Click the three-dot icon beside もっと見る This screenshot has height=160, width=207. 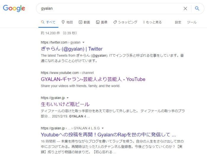[144, 22]
